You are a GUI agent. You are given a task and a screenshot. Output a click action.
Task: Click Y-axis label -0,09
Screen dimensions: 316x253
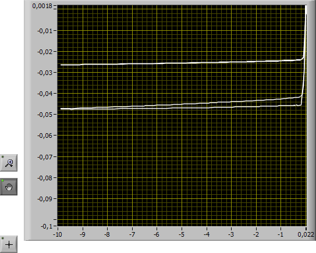point(44,199)
